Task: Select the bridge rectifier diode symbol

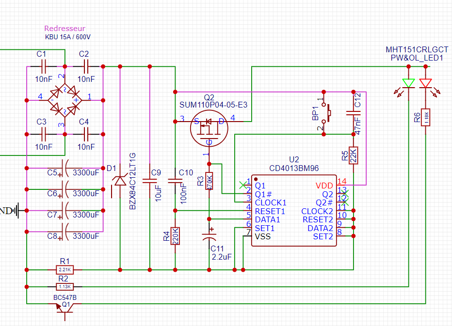Action: 65,100
